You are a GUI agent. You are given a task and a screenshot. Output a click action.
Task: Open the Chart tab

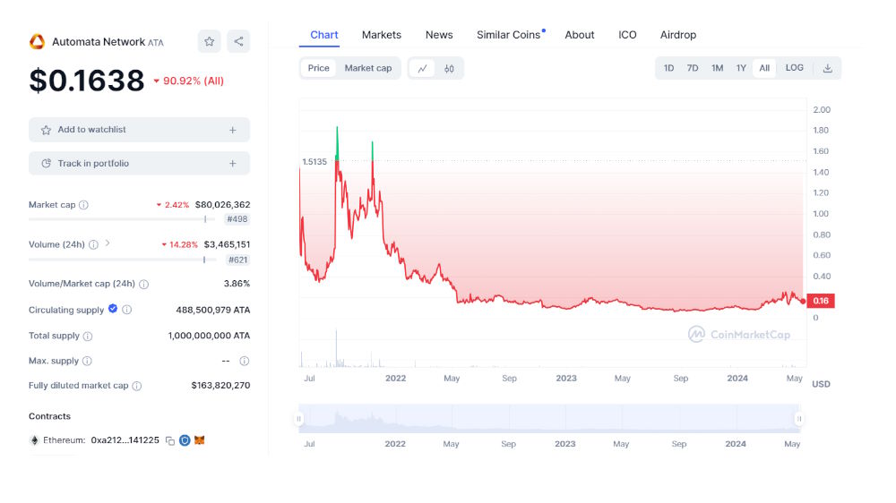[x=324, y=35]
